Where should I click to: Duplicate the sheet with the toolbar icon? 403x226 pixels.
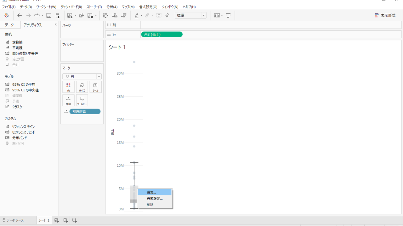pyautogui.click(x=82, y=15)
